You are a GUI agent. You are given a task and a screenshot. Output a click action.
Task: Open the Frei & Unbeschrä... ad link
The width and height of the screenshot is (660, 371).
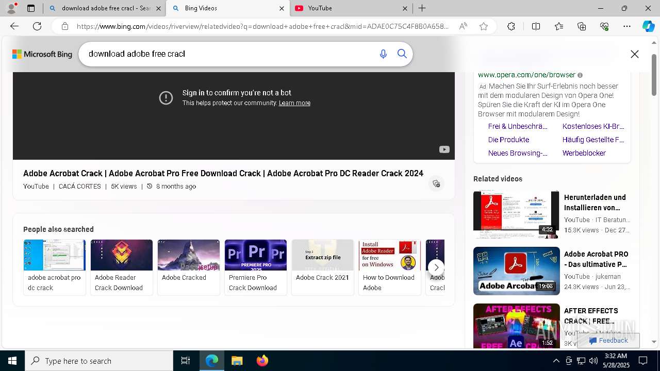[518, 126]
